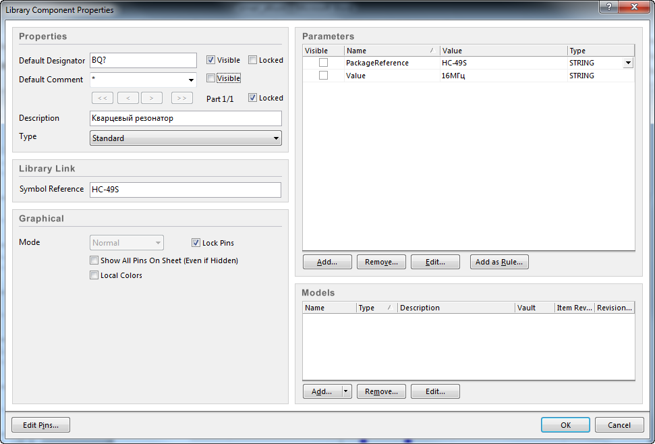Image resolution: width=655 pixels, height=444 pixels.
Task: Click Remove button under Models
Action: point(381,391)
